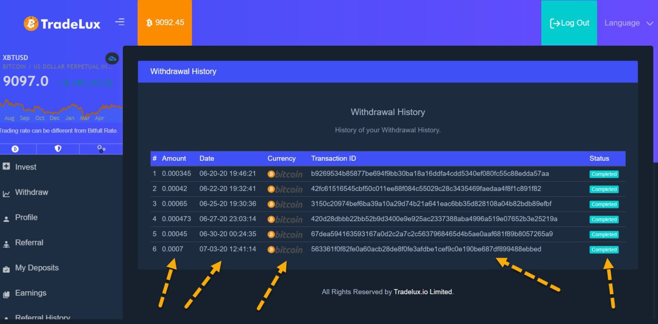This screenshot has height=324, width=658.
Task: Select the bitcoin tab icon under chart
Action: click(x=15, y=149)
